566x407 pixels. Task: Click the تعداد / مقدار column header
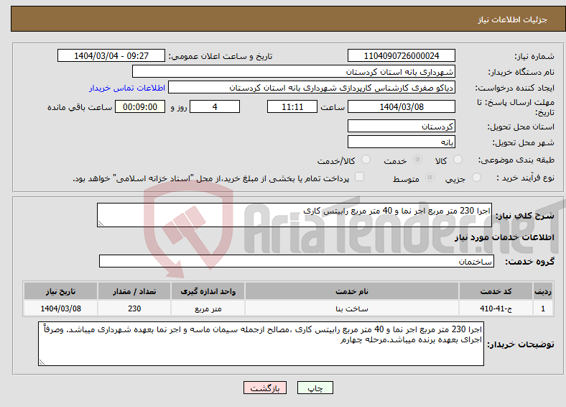tap(134, 291)
